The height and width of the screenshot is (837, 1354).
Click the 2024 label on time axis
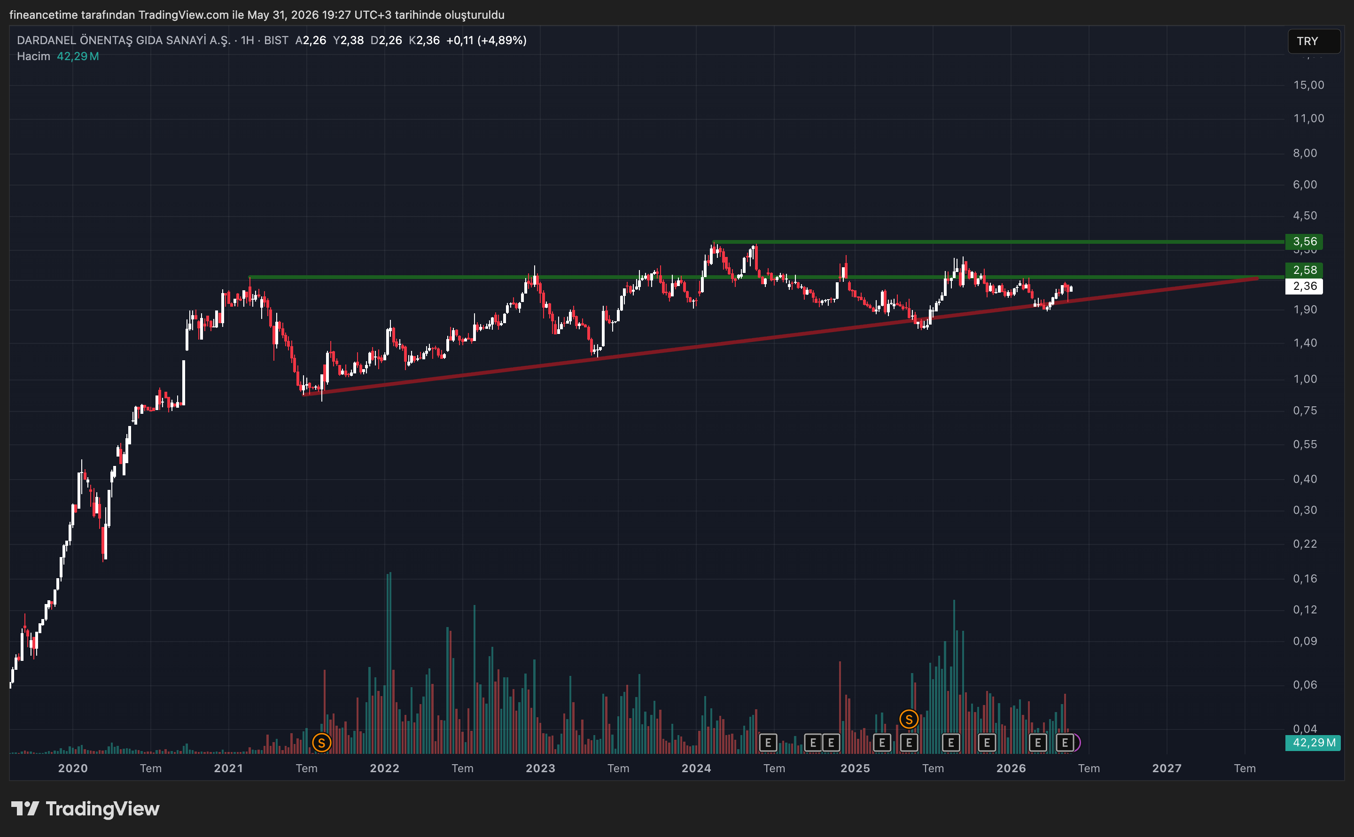tap(696, 768)
